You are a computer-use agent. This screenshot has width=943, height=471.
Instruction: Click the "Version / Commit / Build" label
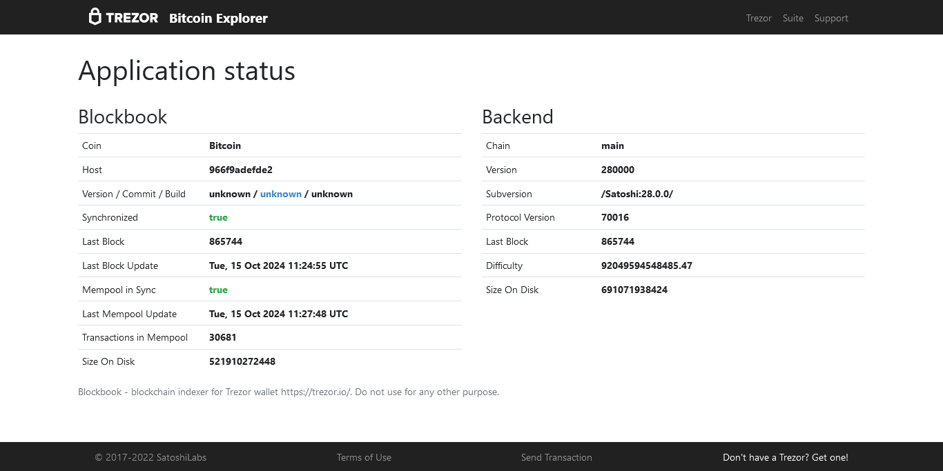click(x=134, y=194)
